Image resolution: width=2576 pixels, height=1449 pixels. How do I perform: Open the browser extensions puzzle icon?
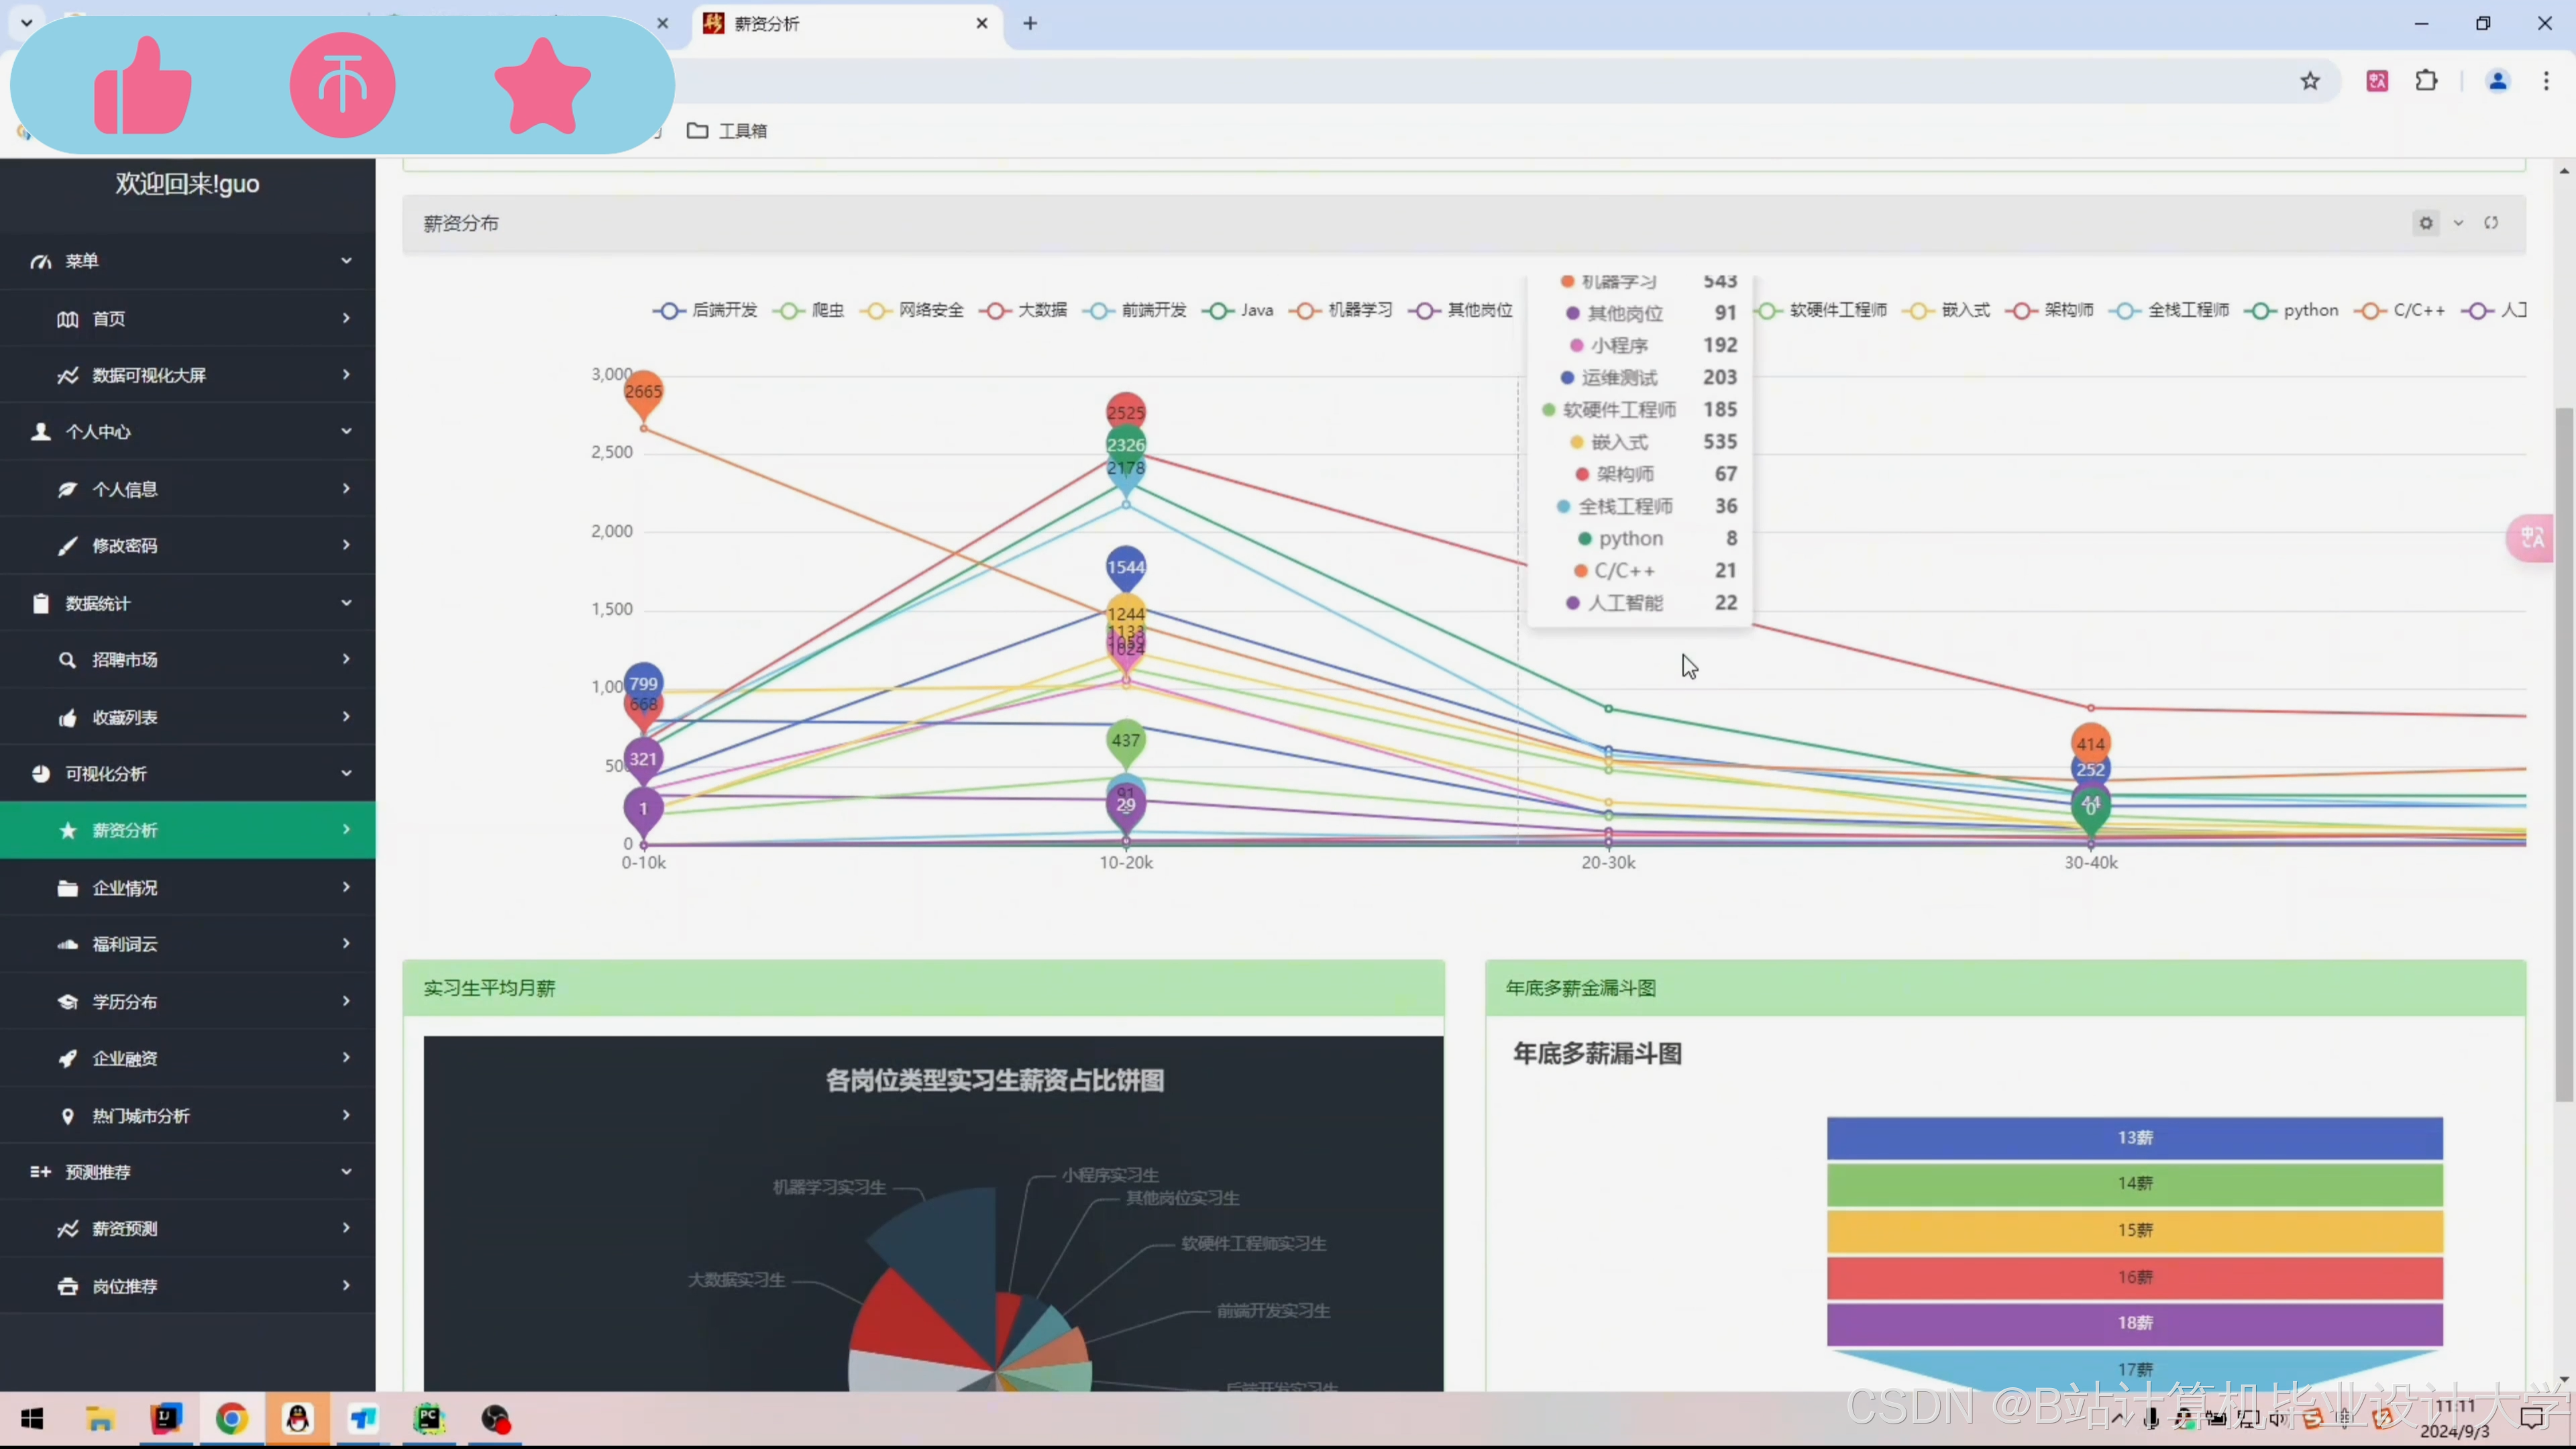click(x=2427, y=81)
